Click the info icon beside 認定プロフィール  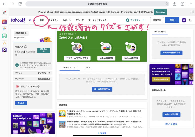pyautogui.click(x=38, y=87)
